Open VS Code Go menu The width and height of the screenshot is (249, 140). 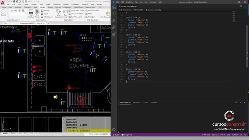(141, 2)
